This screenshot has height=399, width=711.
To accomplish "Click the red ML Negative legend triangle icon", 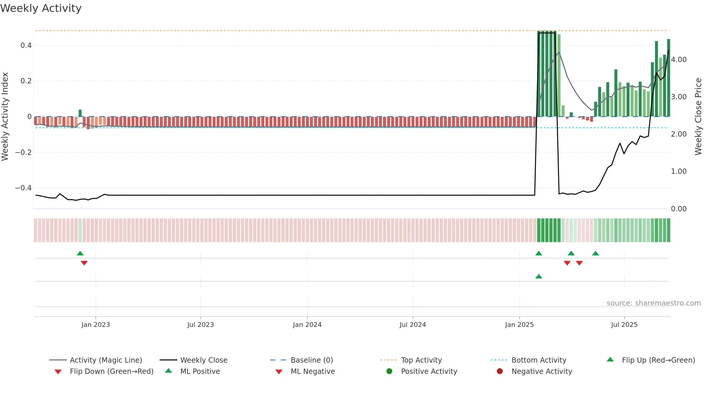I will click(x=279, y=372).
